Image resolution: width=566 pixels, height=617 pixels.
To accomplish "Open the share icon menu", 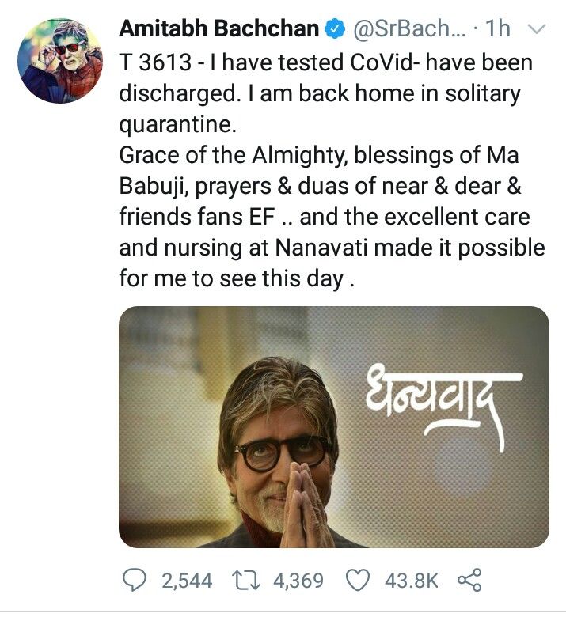I will [x=469, y=581].
